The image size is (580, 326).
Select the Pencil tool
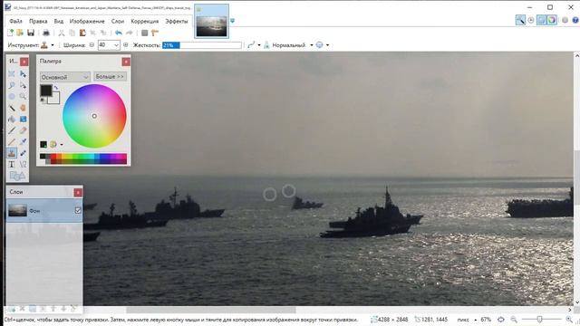coord(12,141)
